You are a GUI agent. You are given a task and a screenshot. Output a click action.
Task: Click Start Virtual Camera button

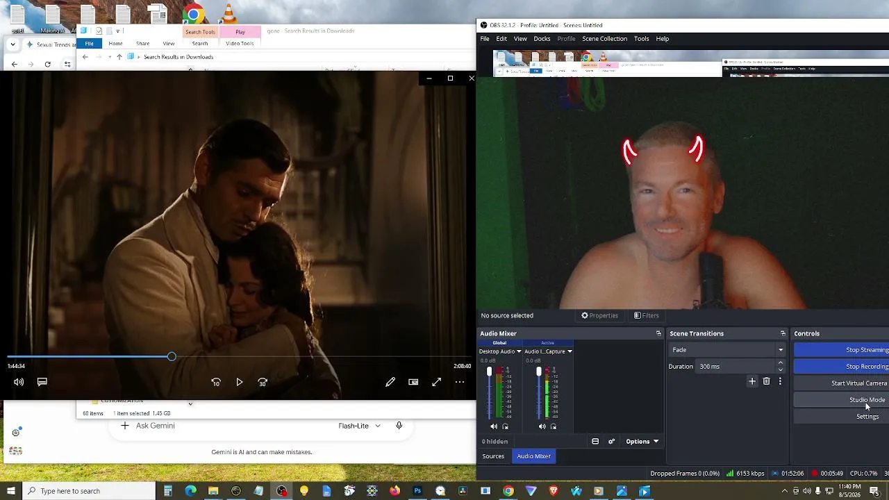pyautogui.click(x=841, y=383)
